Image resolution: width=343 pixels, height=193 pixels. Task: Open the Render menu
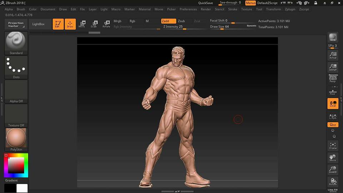pos(206,9)
